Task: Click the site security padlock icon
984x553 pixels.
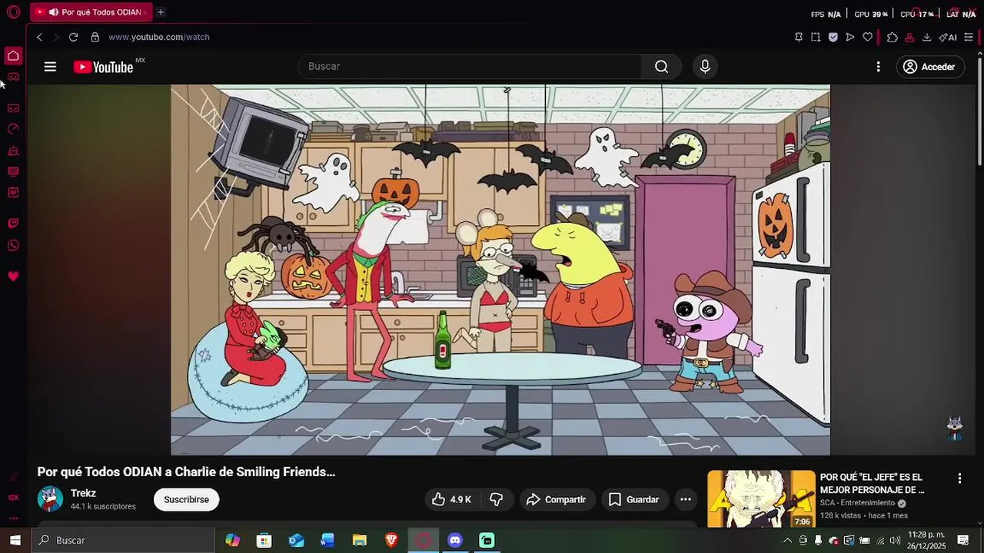Action: (x=95, y=37)
